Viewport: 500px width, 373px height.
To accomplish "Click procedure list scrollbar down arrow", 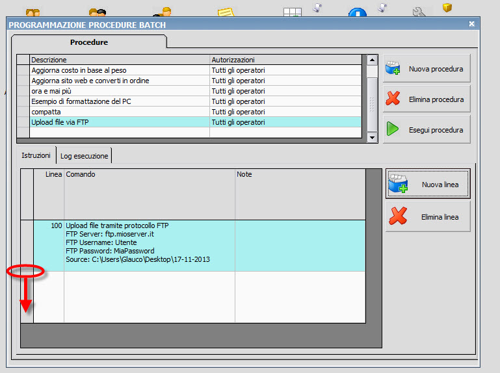I will tap(372, 138).
